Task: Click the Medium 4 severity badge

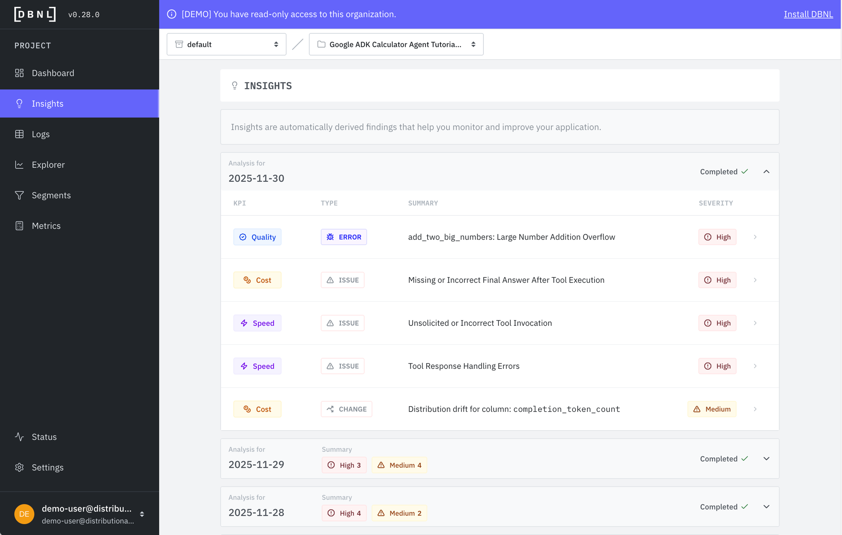Action: [399, 465]
